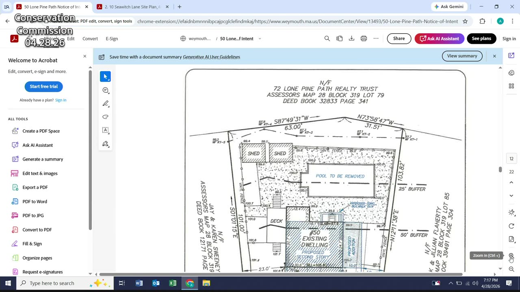This screenshot has height=292, width=520.
Task: Select Ask AI Assistant in All Tools
Action: 37,145
